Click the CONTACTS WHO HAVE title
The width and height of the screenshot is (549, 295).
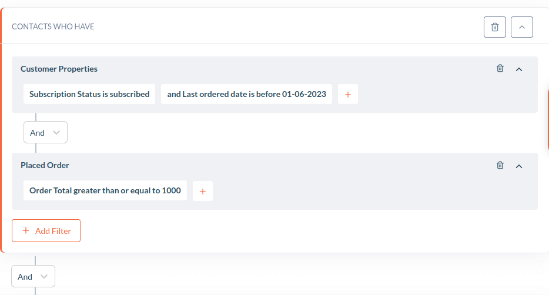click(x=53, y=26)
